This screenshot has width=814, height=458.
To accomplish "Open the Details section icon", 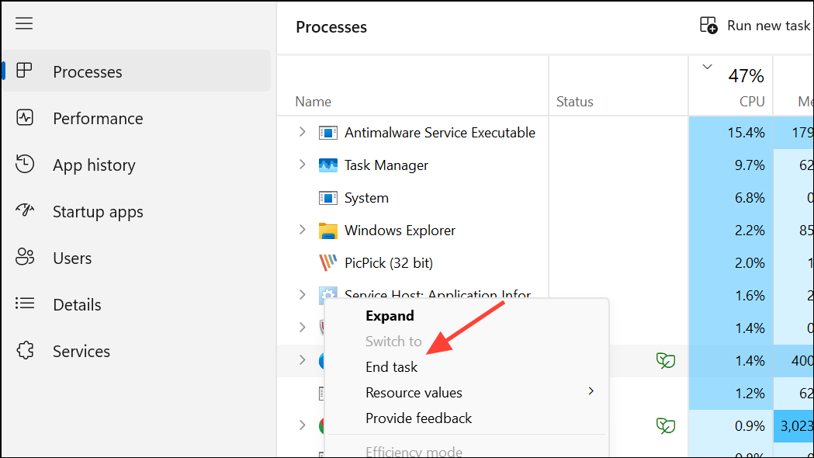I will coord(24,304).
